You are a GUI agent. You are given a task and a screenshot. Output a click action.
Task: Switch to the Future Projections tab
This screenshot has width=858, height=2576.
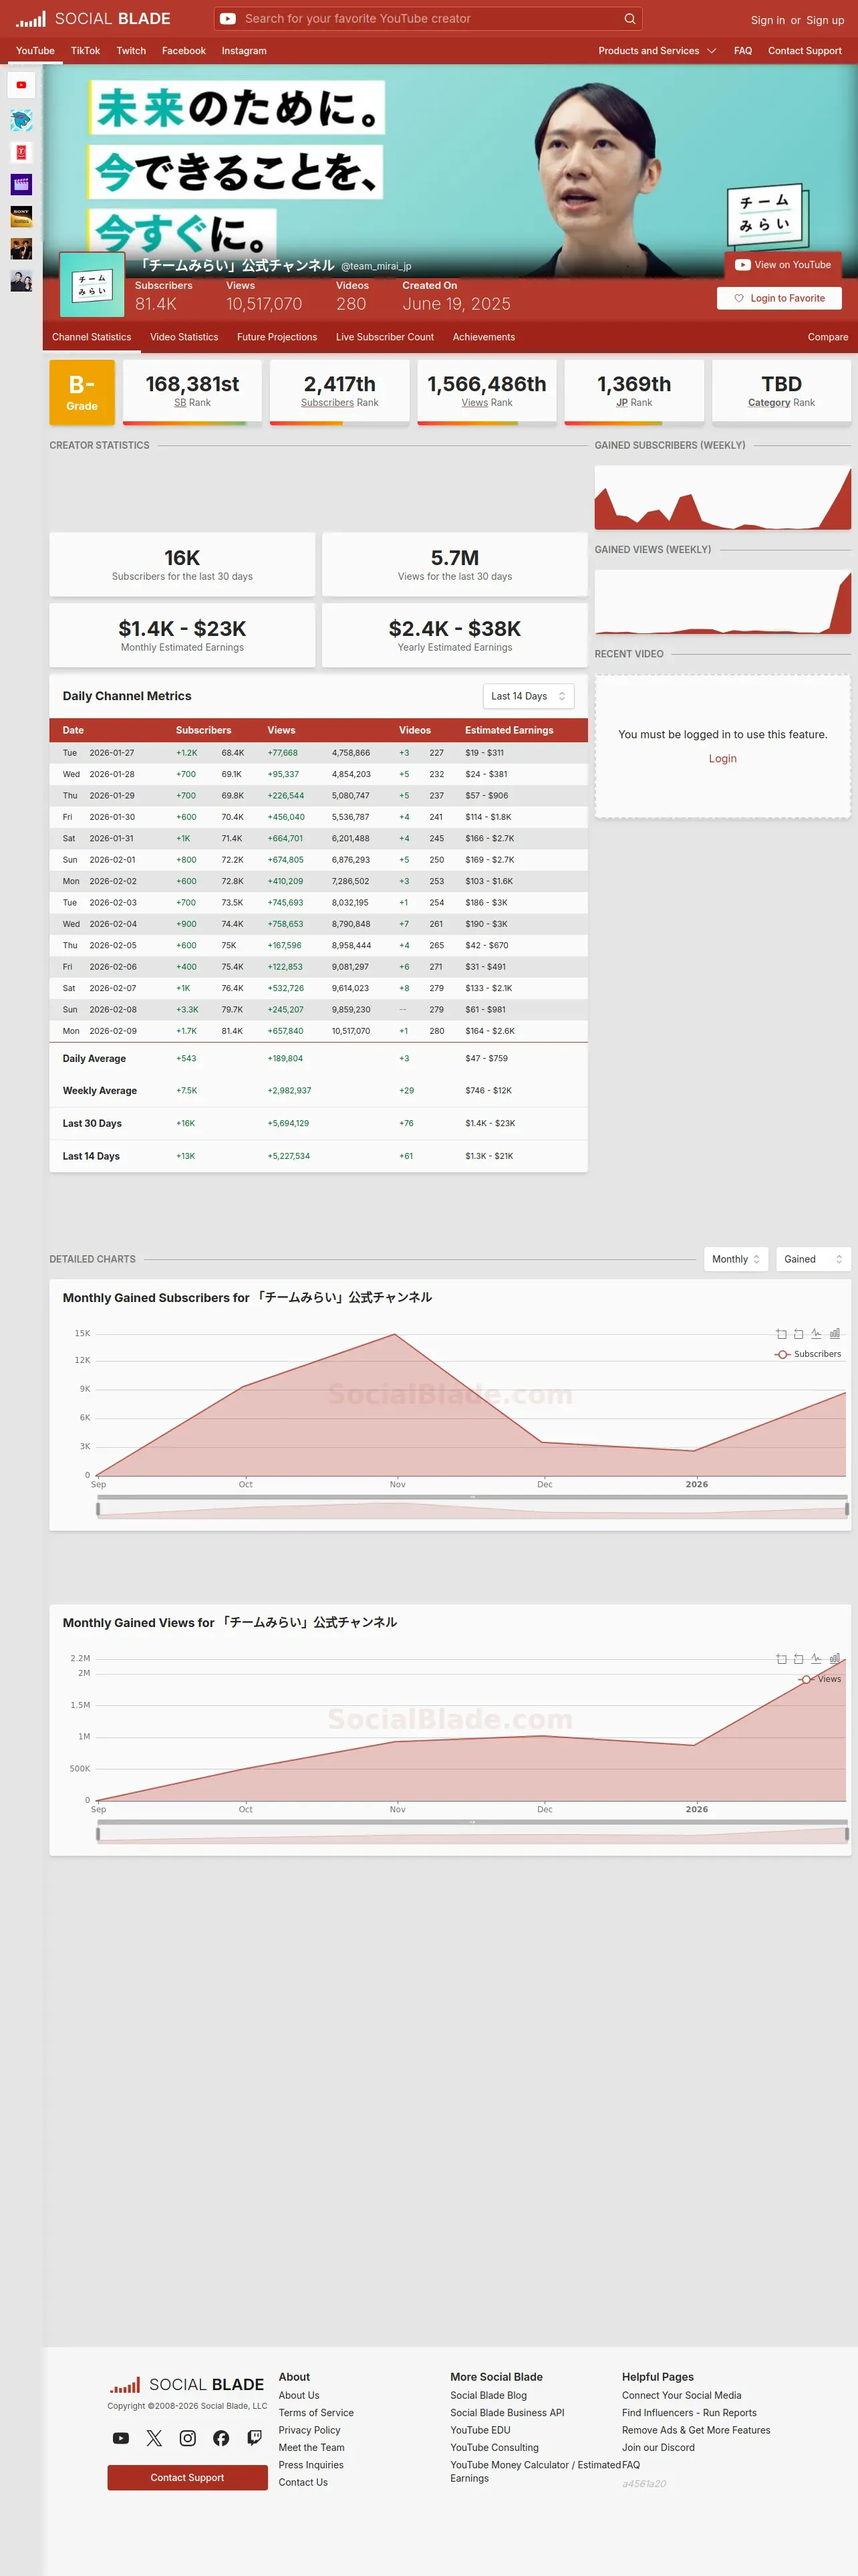277,337
